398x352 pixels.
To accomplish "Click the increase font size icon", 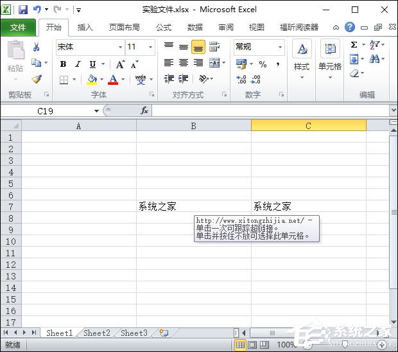I will tap(120, 64).
